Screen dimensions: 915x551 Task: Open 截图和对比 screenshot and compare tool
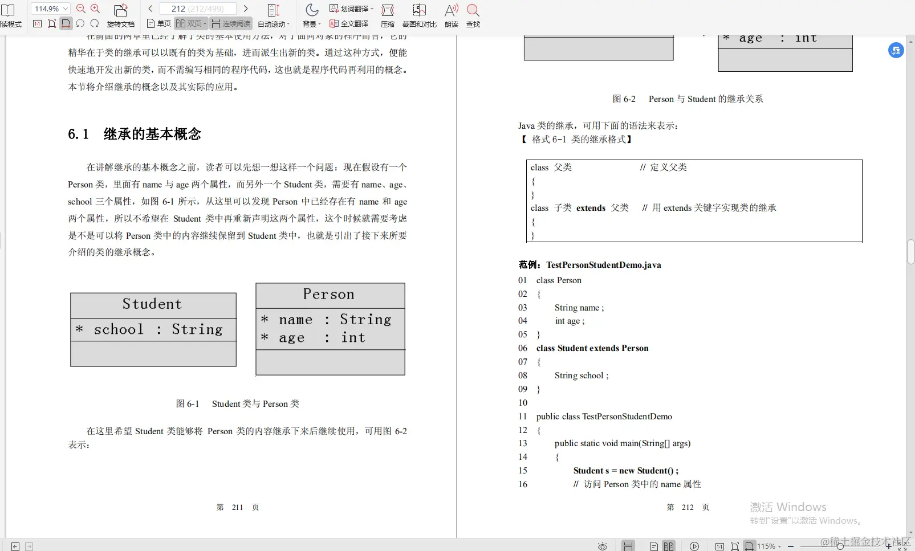(x=419, y=15)
